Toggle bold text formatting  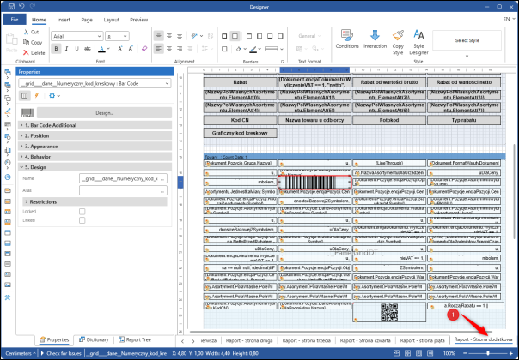coord(56,49)
